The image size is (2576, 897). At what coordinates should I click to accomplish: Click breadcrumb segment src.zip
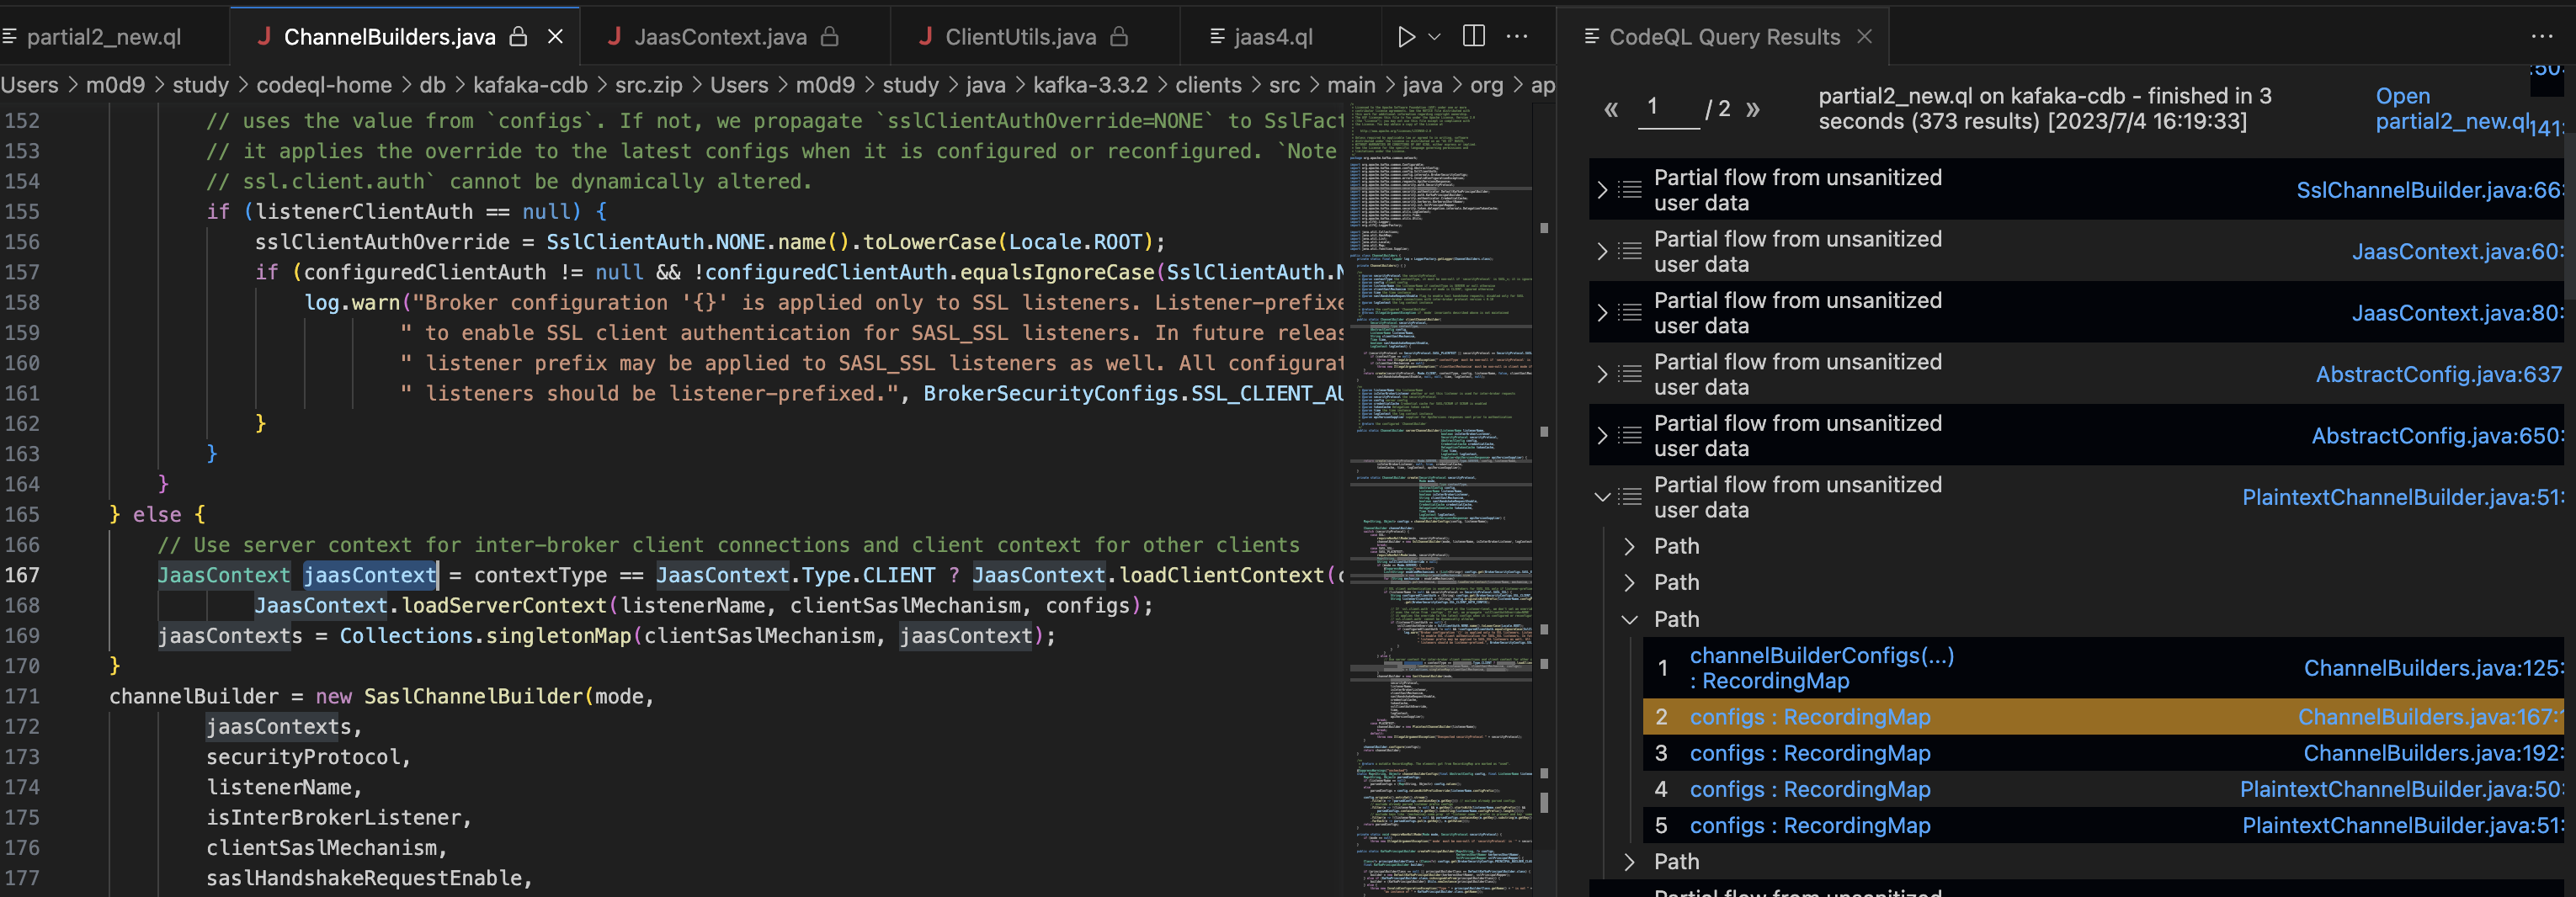tap(648, 85)
